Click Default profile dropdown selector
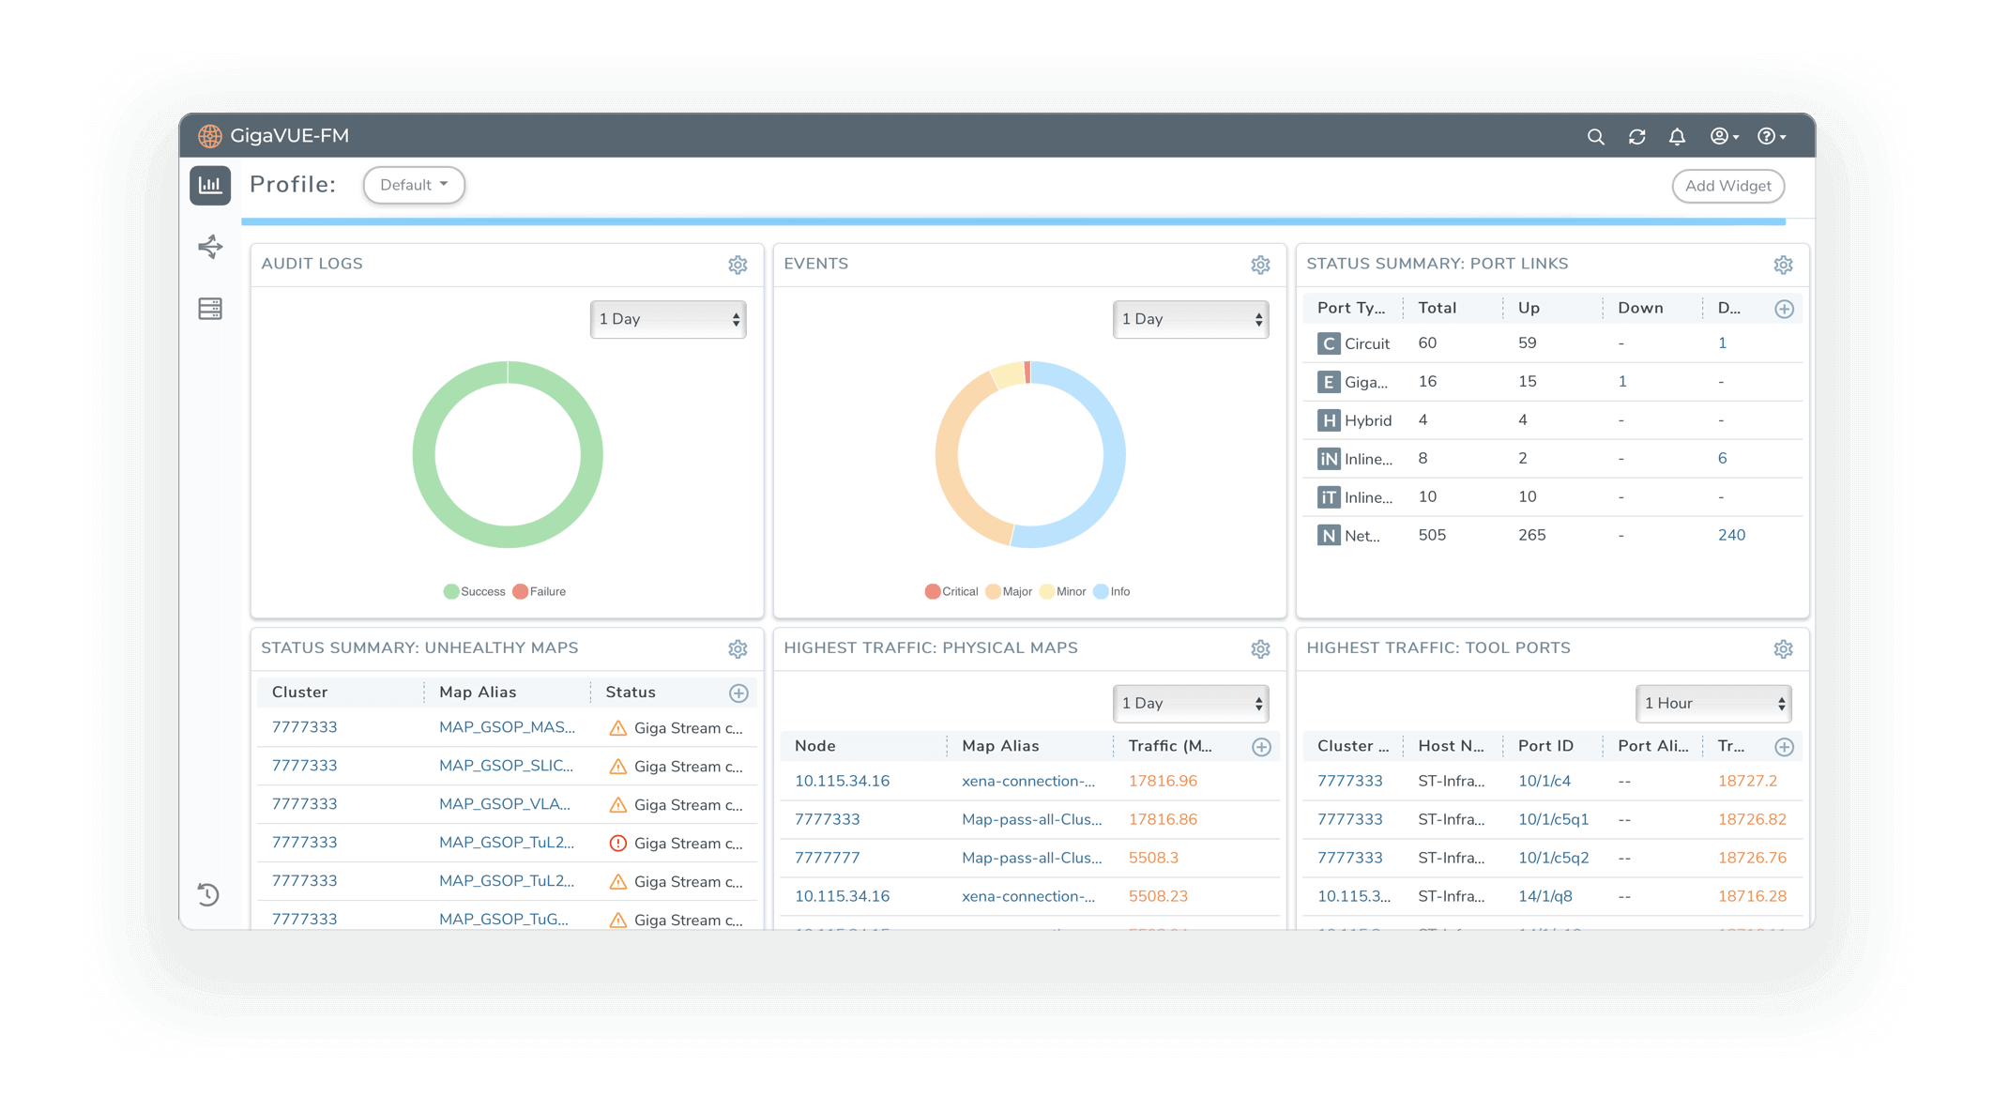Viewport: 1993px width, 1096px height. pos(412,185)
